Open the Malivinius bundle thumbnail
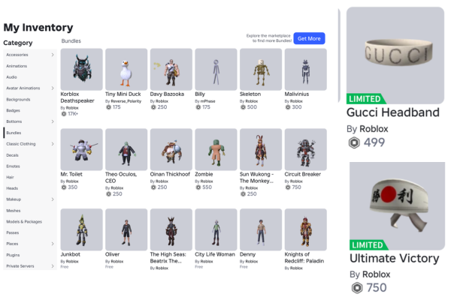The image size is (451, 300). tap(306, 70)
